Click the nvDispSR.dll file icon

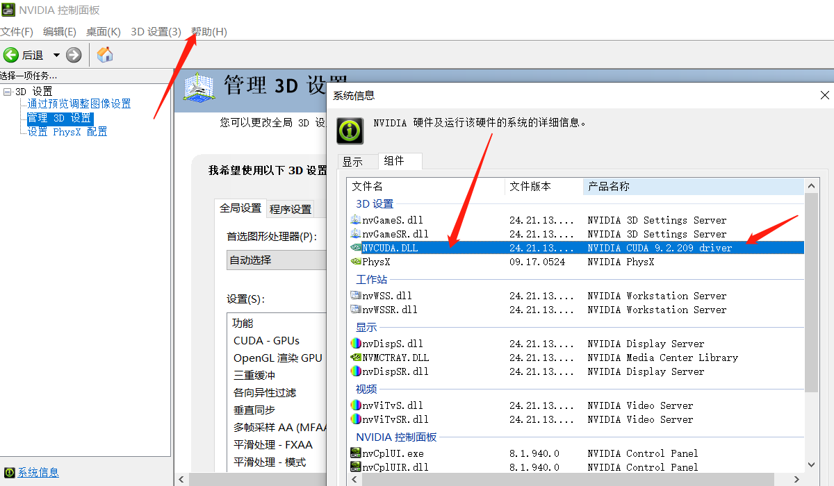[356, 371]
